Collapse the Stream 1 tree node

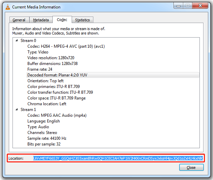tap(17, 110)
